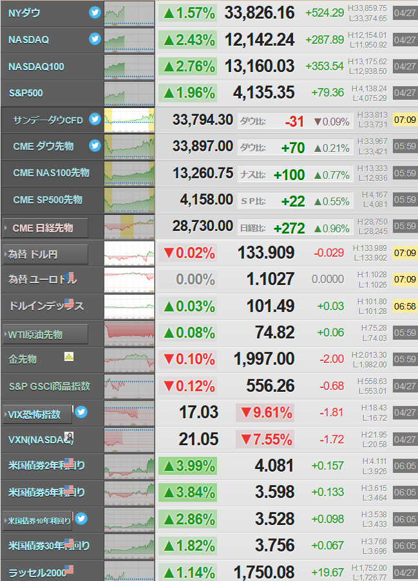This screenshot has height=581, width=418.
Task: Click the ▲3.99% change for 2年利回り
Action: (188, 466)
